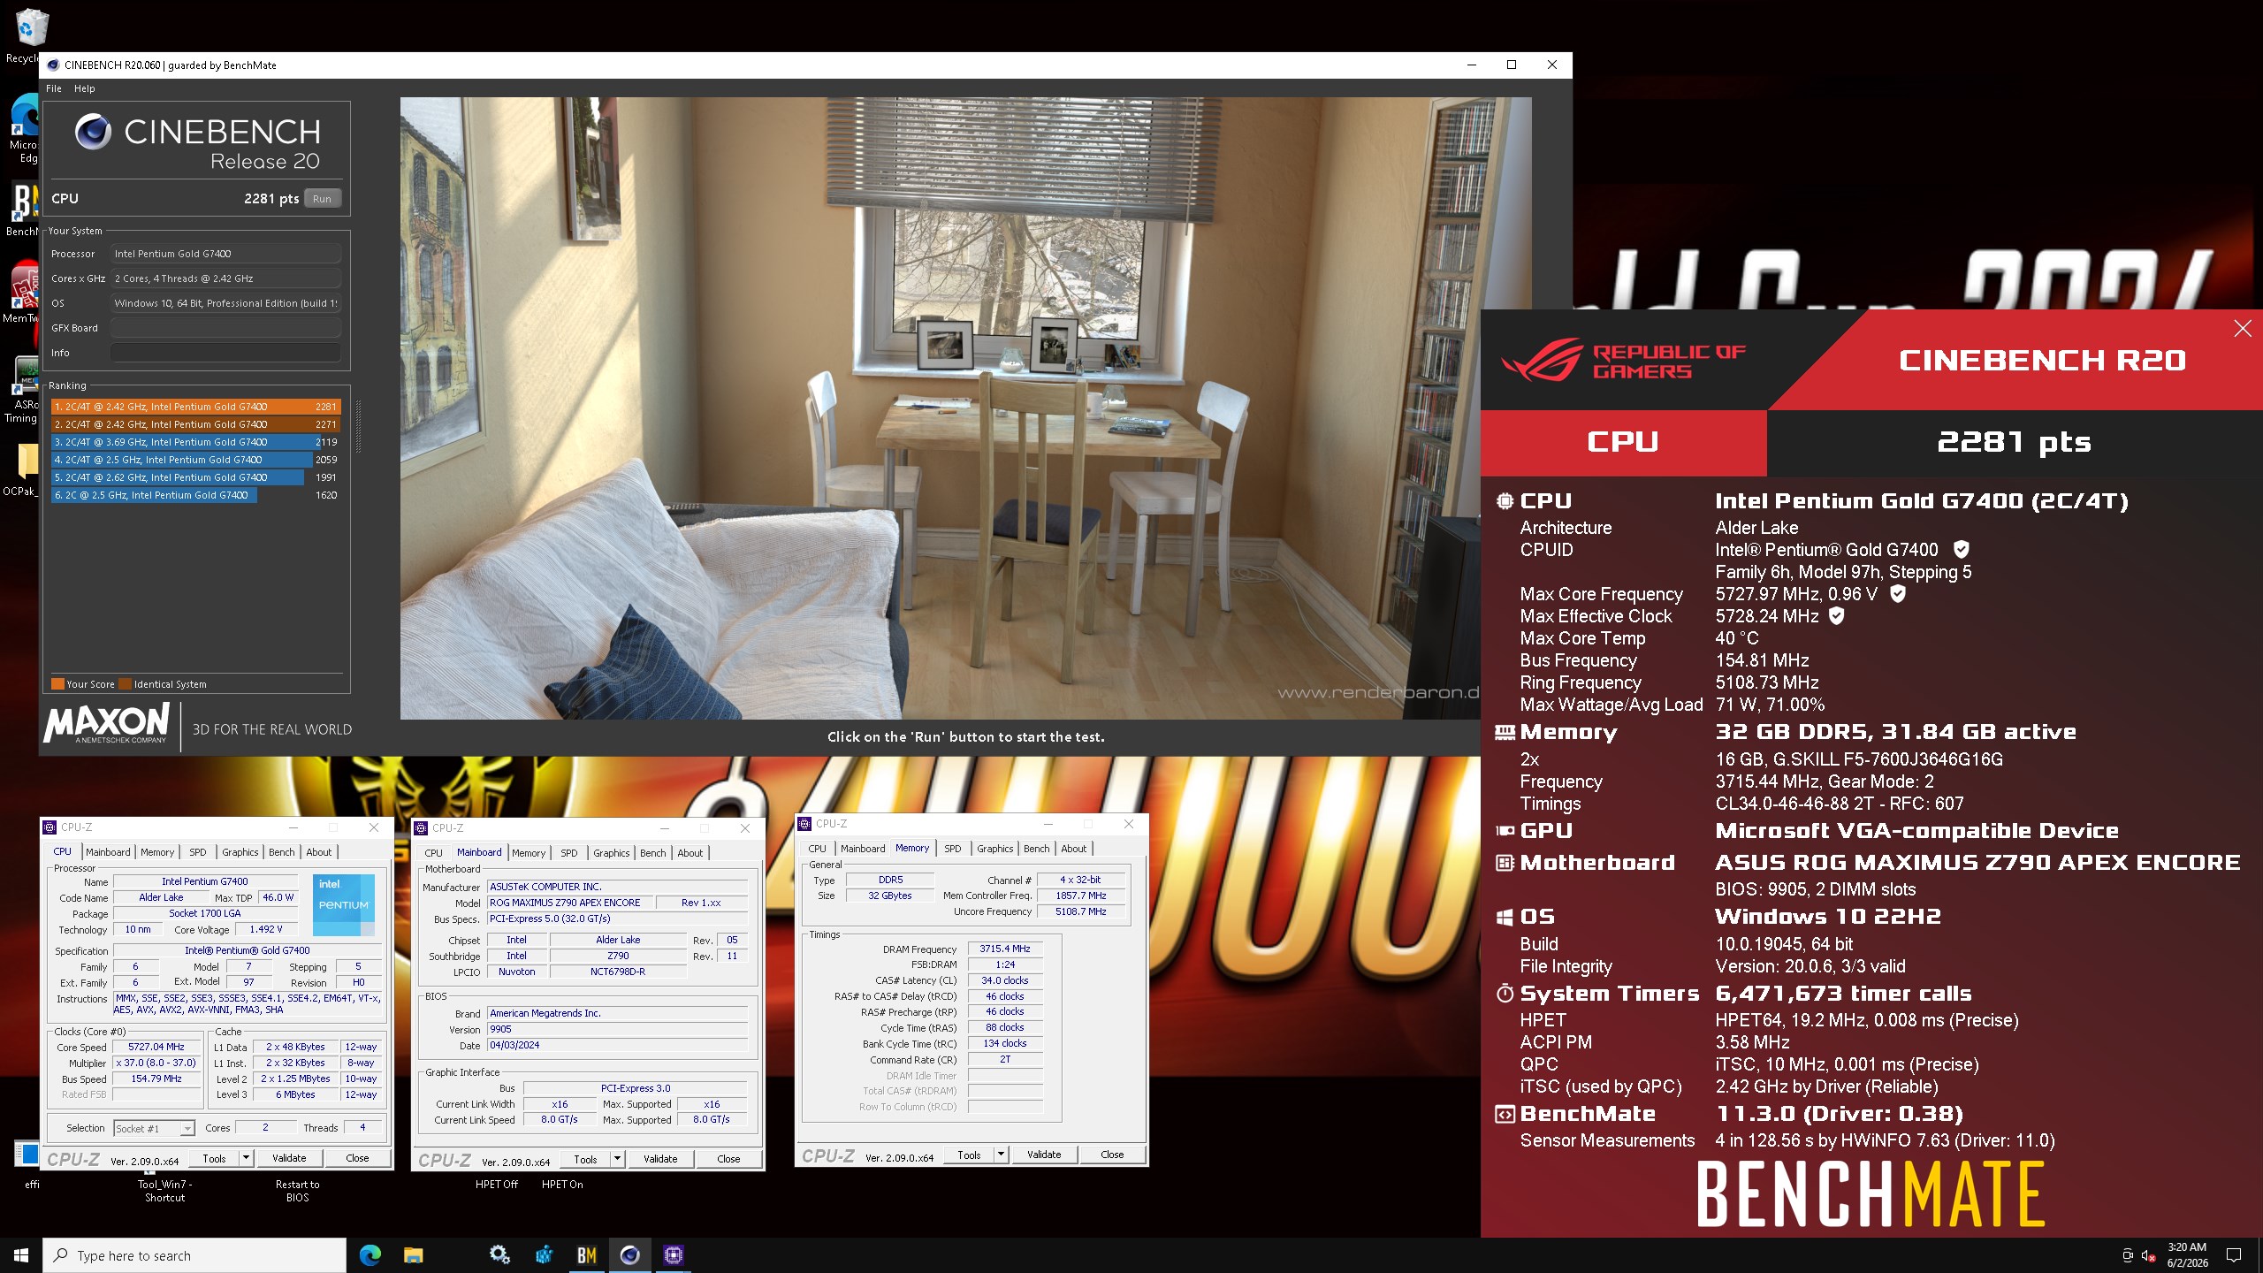Image resolution: width=2263 pixels, height=1273 pixels.
Task: Open the notification center icon
Action: click(2234, 1255)
